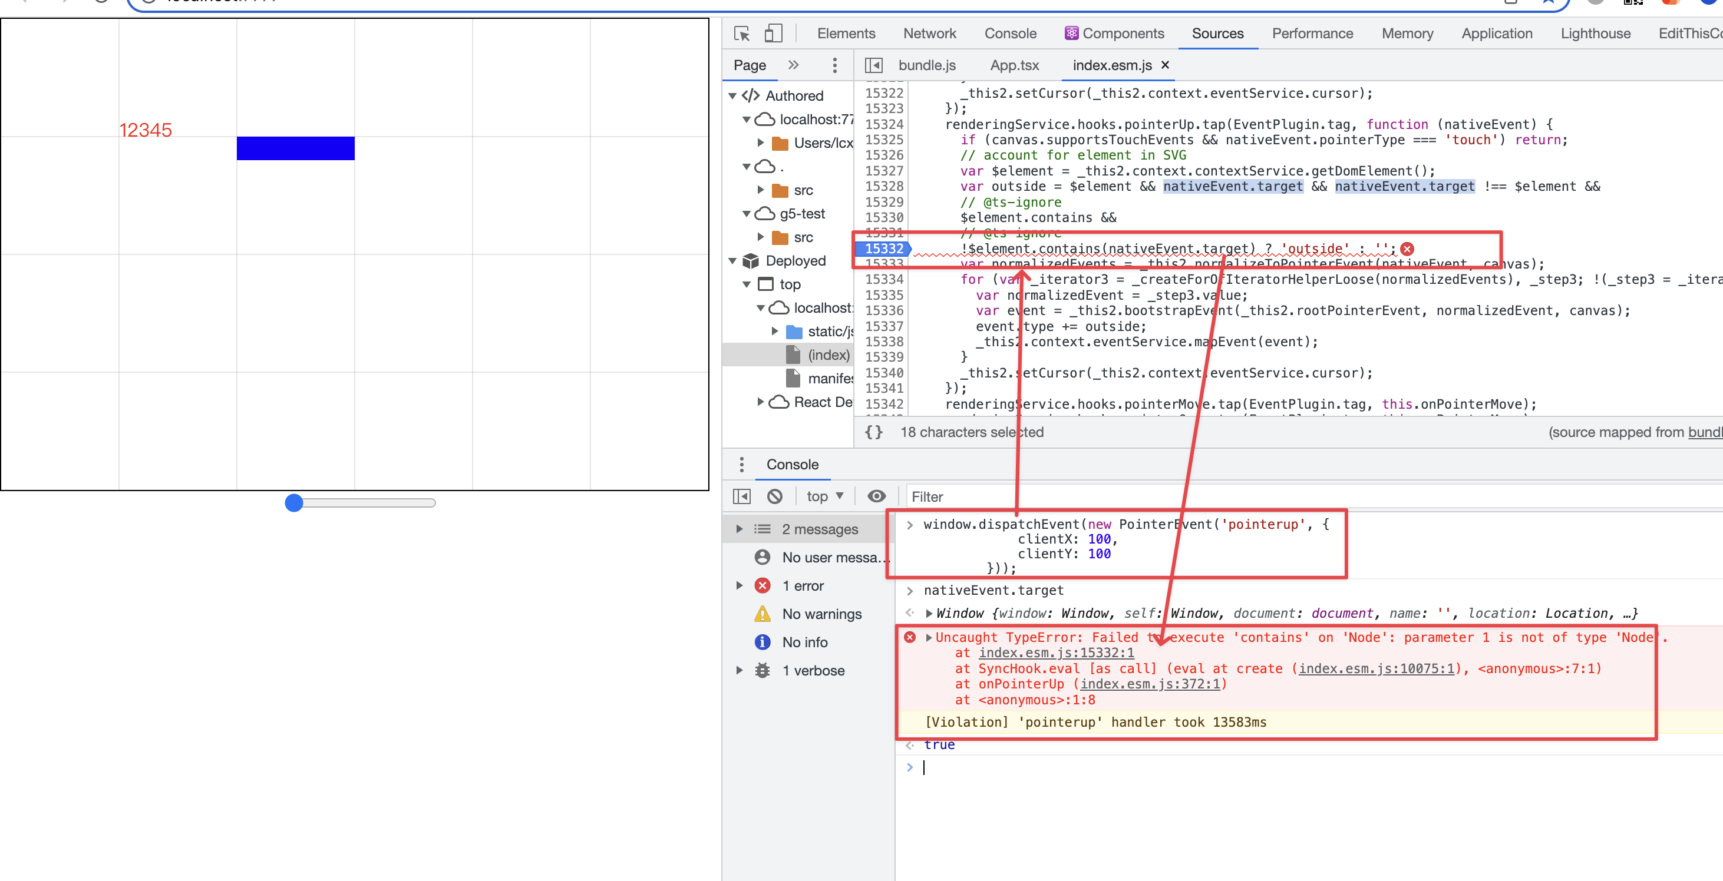The height and width of the screenshot is (881, 1723).
Task: Toggle the device toolbar
Action: (773, 33)
